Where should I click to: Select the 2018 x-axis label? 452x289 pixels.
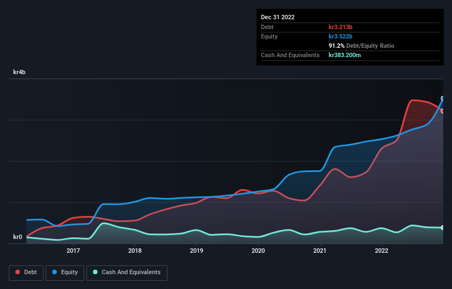click(135, 251)
